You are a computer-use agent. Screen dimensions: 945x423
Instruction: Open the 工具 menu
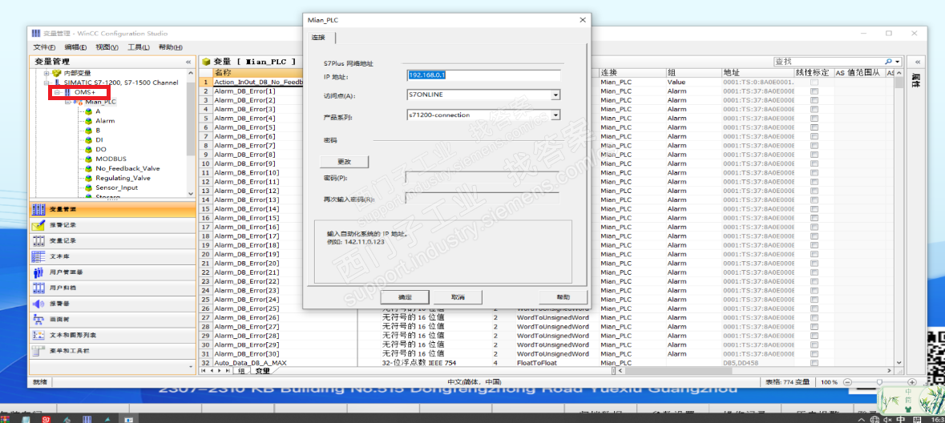point(139,47)
